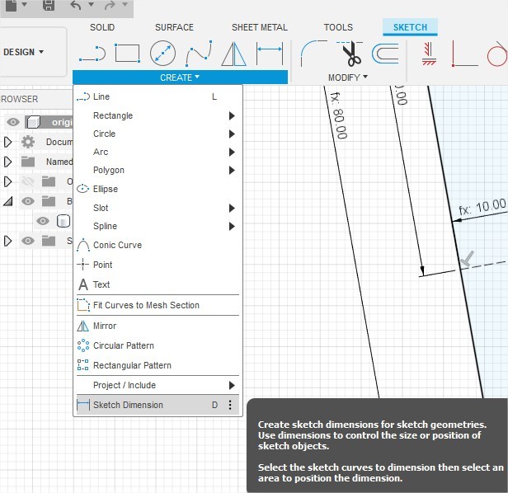Open the File menu icon
The width and height of the screenshot is (508, 493).
(12, 6)
